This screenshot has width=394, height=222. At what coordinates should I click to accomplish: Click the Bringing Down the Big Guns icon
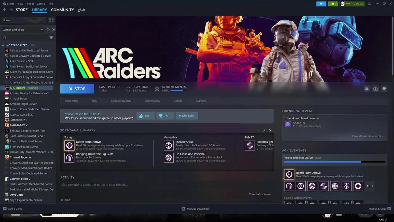pyautogui.click(x=69, y=158)
